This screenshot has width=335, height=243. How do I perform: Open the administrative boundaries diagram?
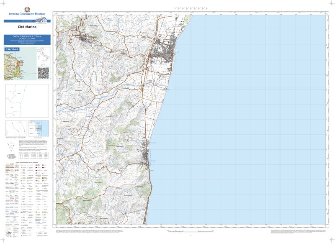[x=27, y=101]
